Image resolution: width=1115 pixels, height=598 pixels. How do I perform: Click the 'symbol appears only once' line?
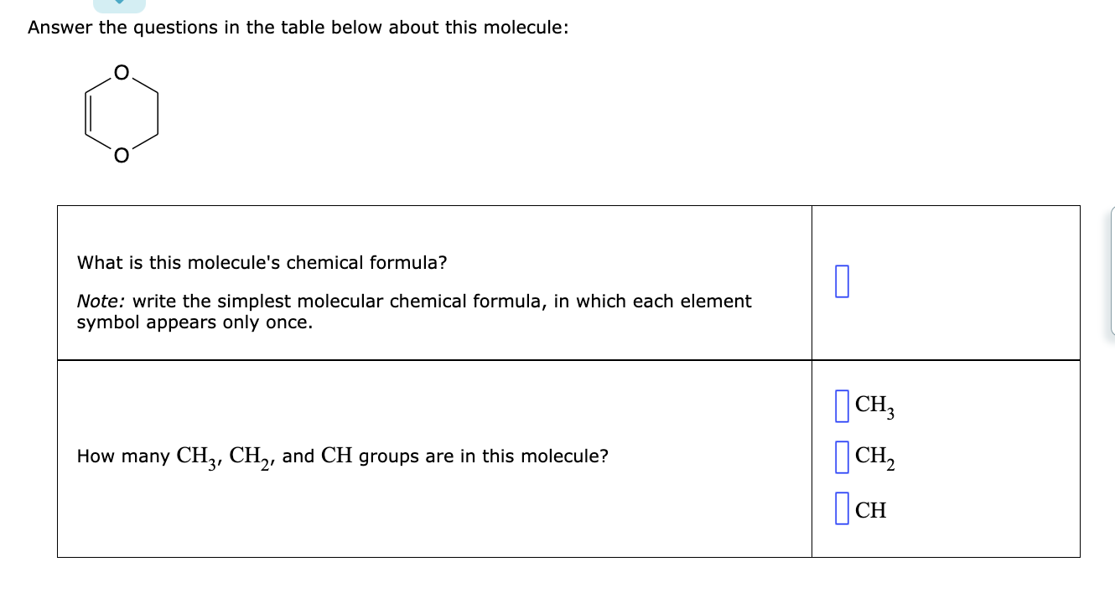pyautogui.click(x=194, y=322)
